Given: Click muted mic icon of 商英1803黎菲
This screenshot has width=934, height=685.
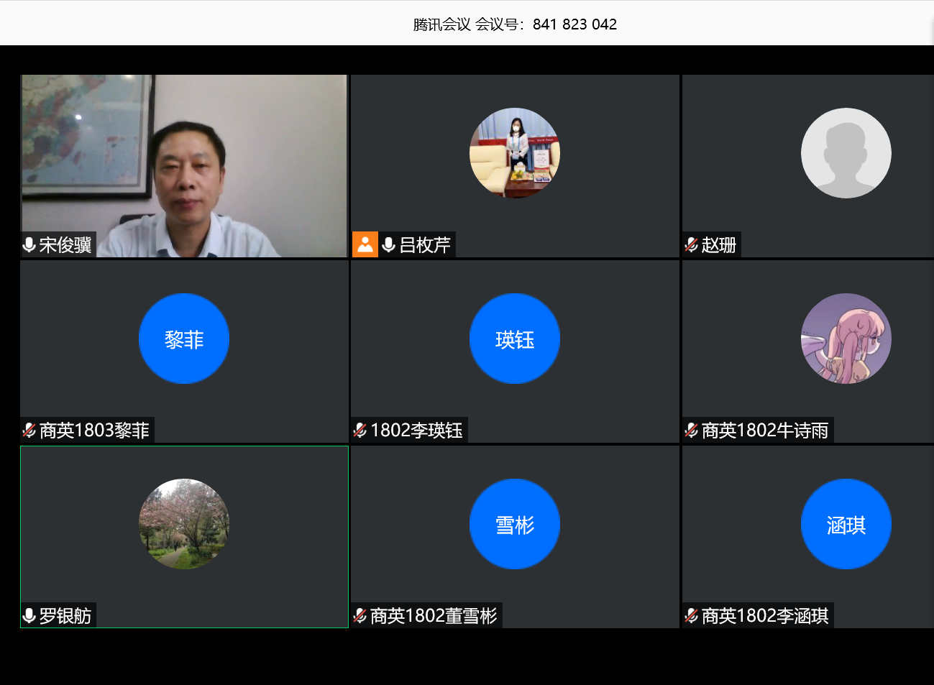Looking at the screenshot, I should click(29, 431).
